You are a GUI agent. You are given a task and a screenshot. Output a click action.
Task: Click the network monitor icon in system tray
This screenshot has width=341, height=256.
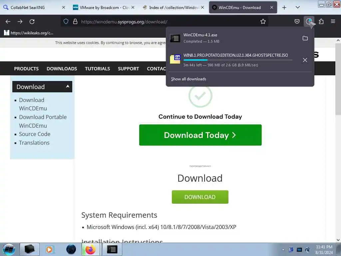pos(299,250)
